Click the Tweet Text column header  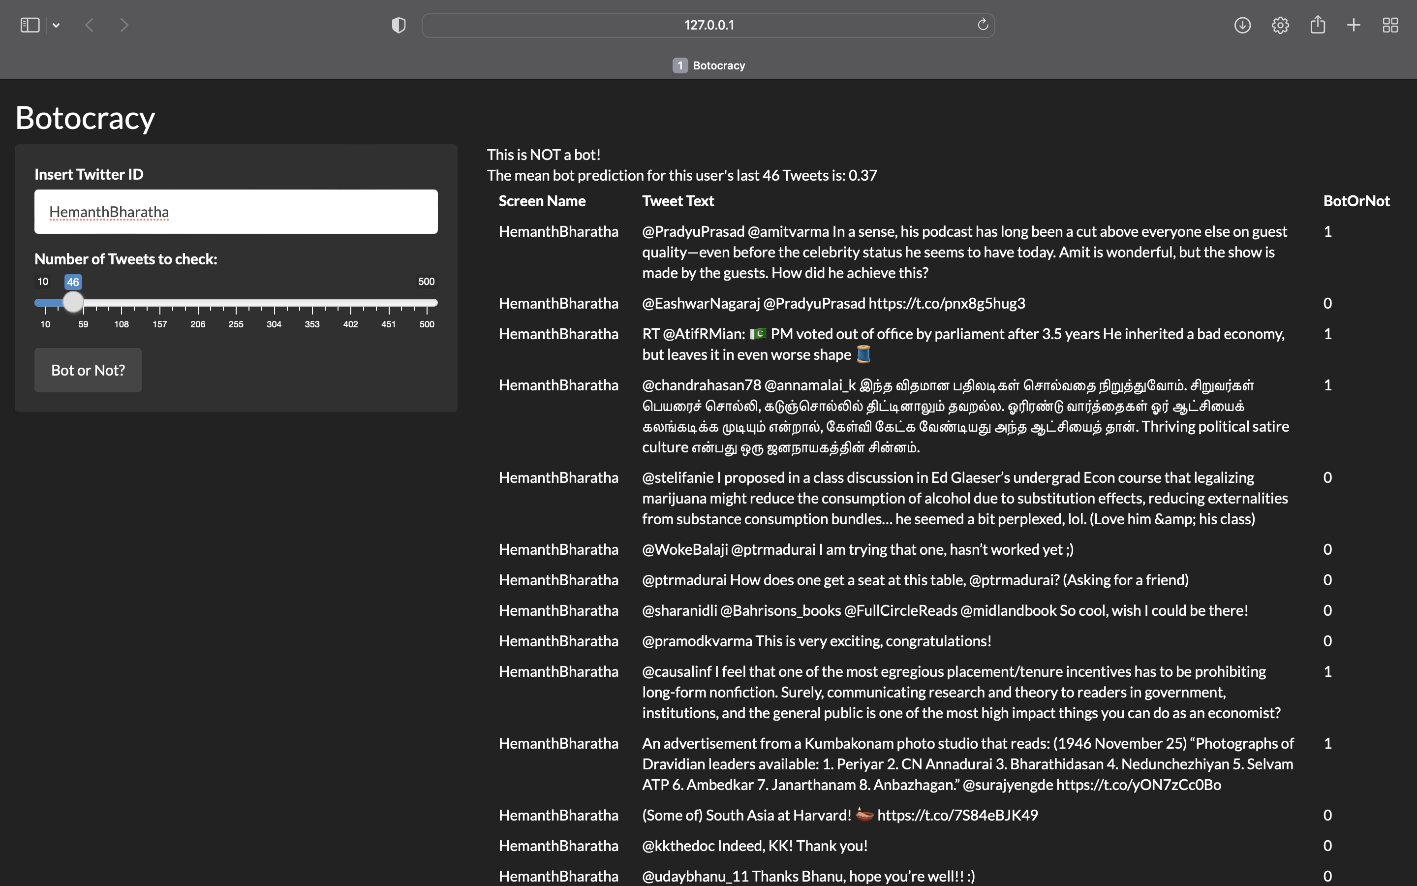(x=678, y=201)
